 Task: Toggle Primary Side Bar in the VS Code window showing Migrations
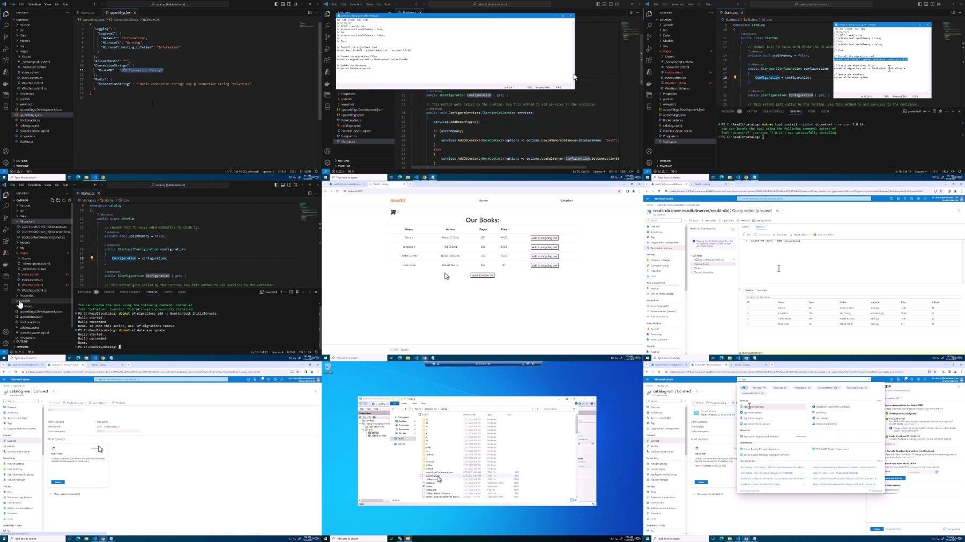click(x=277, y=185)
